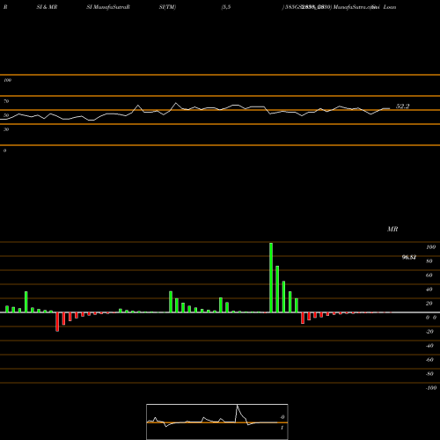Click the RSI axis label 100
440x440 pixels.
[7, 80]
